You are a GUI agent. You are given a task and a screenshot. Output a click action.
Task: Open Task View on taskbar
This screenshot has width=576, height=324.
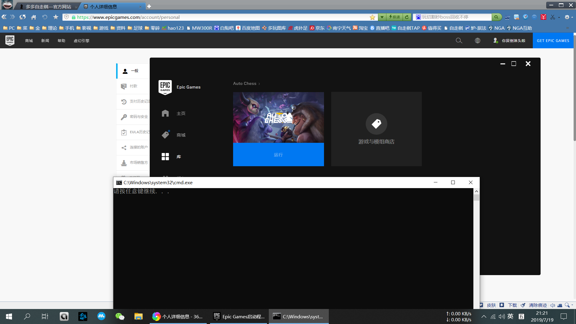(x=45, y=316)
